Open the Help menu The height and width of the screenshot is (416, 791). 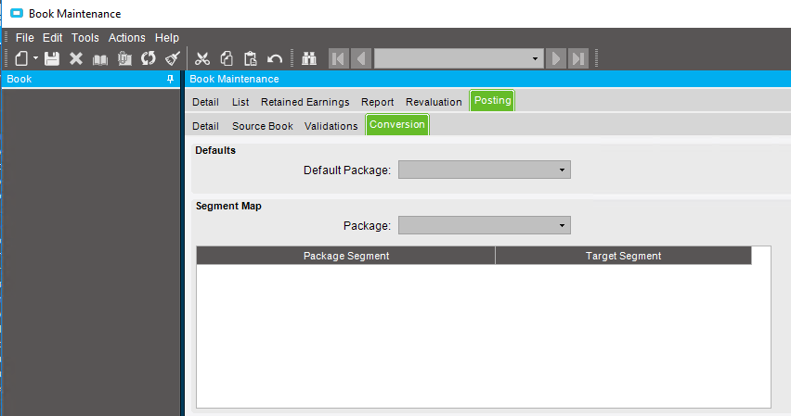coord(167,38)
